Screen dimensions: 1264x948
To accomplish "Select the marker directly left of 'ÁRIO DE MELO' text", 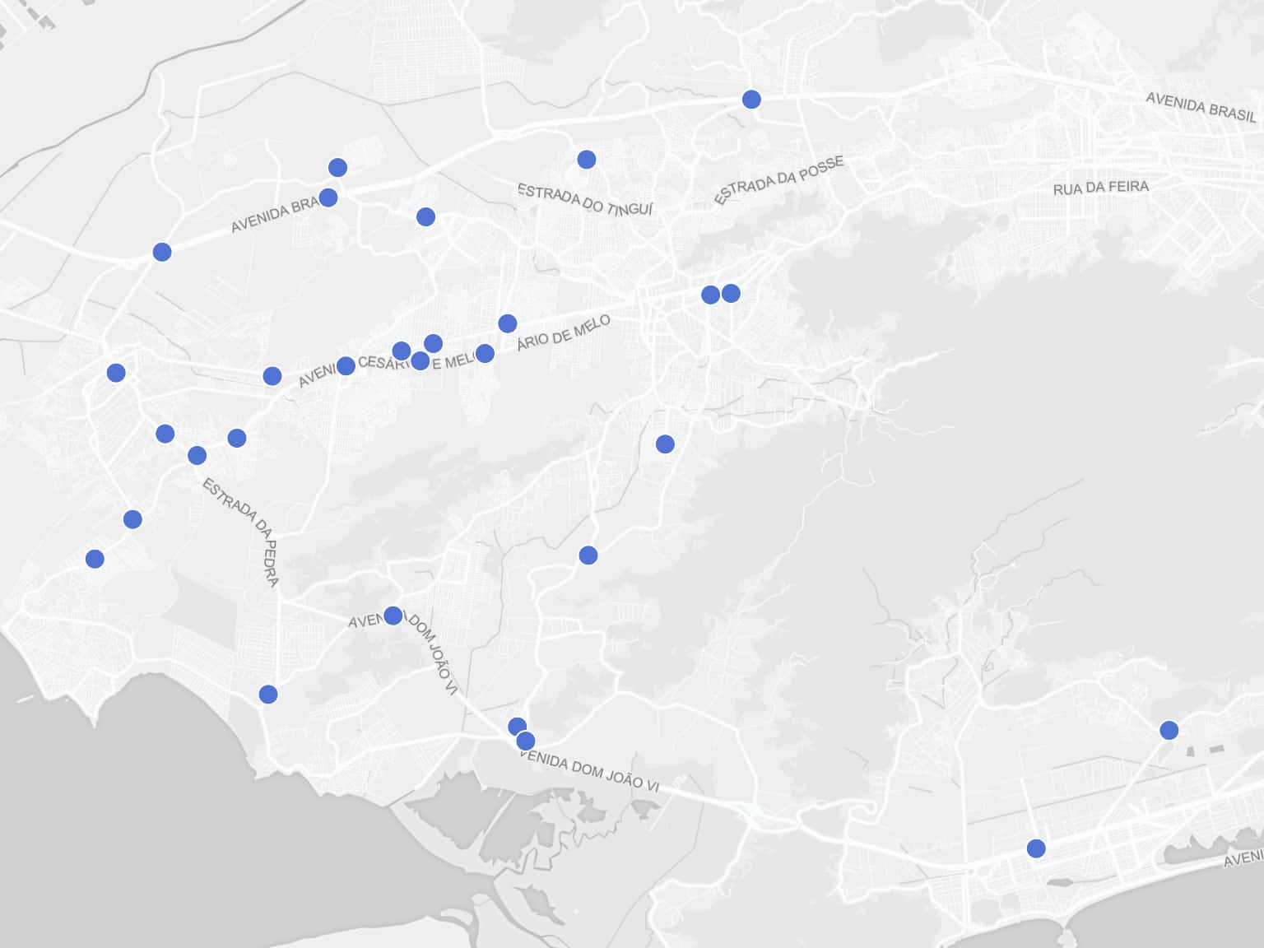I will coord(486,354).
